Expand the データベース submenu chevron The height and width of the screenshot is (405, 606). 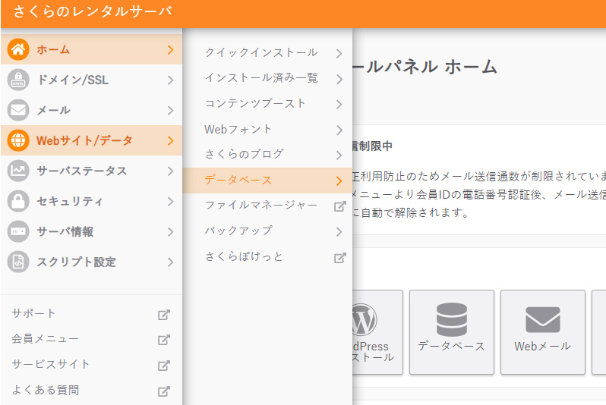(339, 181)
